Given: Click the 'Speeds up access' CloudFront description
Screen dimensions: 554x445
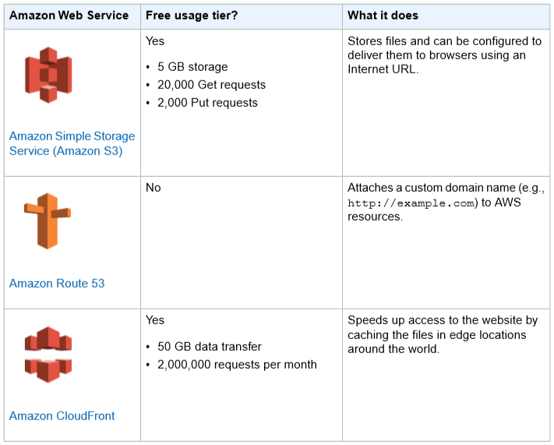Looking at the screenshot, I should (x=443, y=334).
